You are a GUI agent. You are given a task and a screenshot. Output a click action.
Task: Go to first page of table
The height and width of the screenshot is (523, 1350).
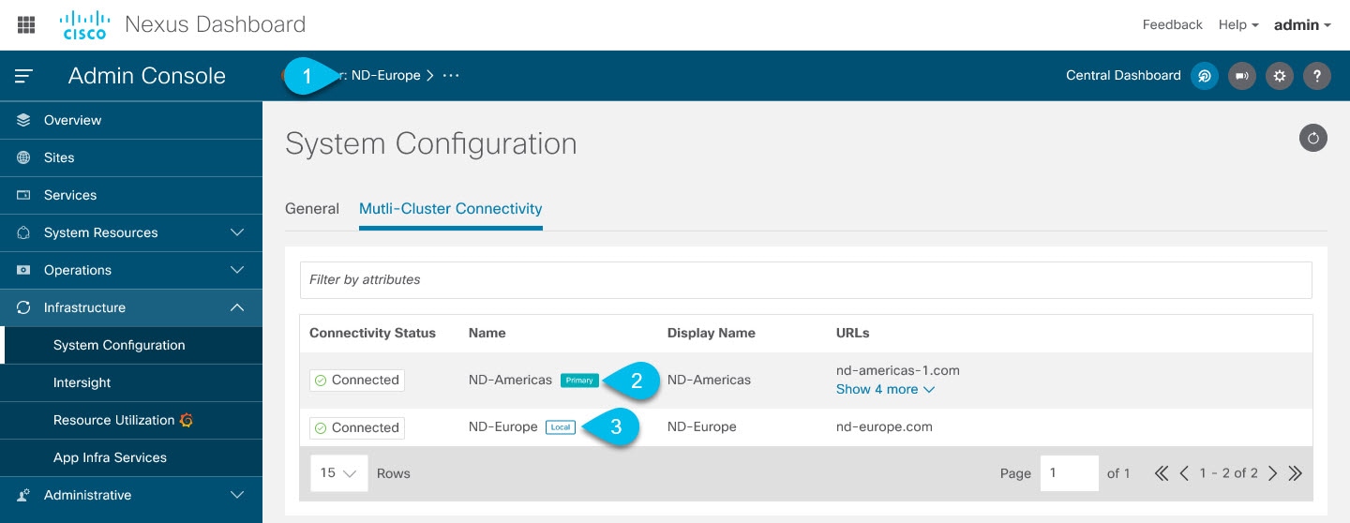pos(1162,473)
